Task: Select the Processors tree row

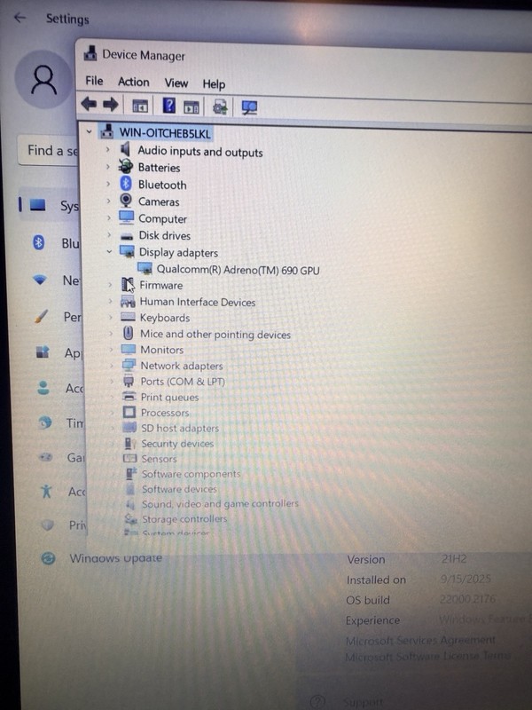Action: [x=165, y=413]
